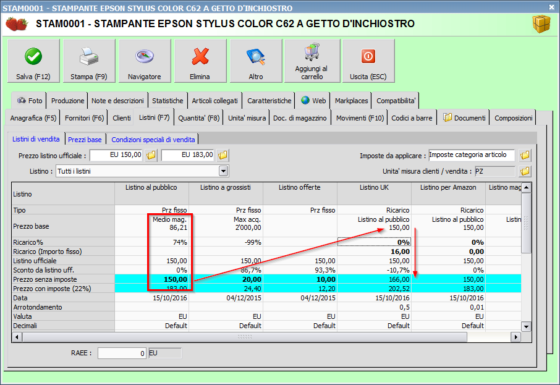560x385 pixels.
Task: Switch to Fornitori (F6) tab
Action: point(84,118)
